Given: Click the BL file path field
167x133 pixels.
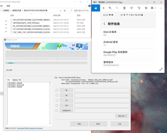Looking at the screenshot, I should coord(102,90).
